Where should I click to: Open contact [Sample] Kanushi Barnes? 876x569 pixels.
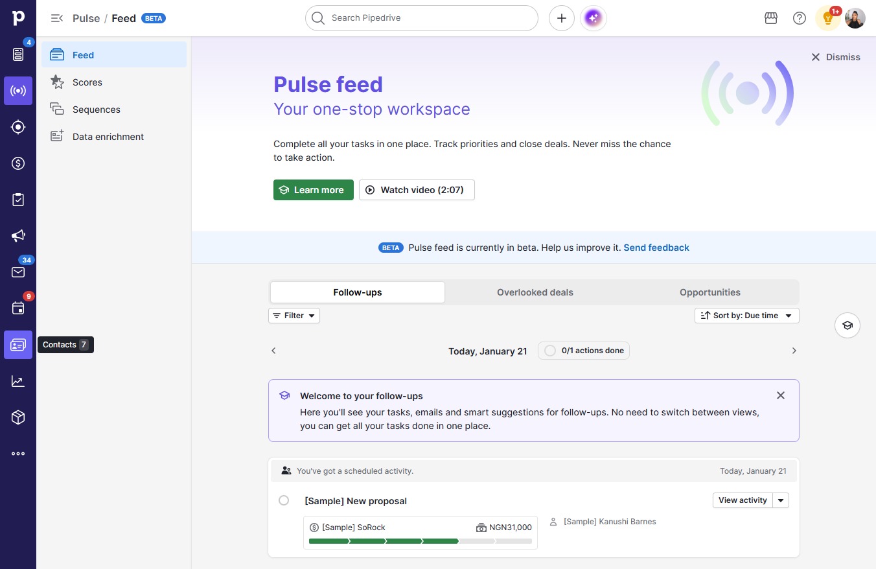click(610, 521)
